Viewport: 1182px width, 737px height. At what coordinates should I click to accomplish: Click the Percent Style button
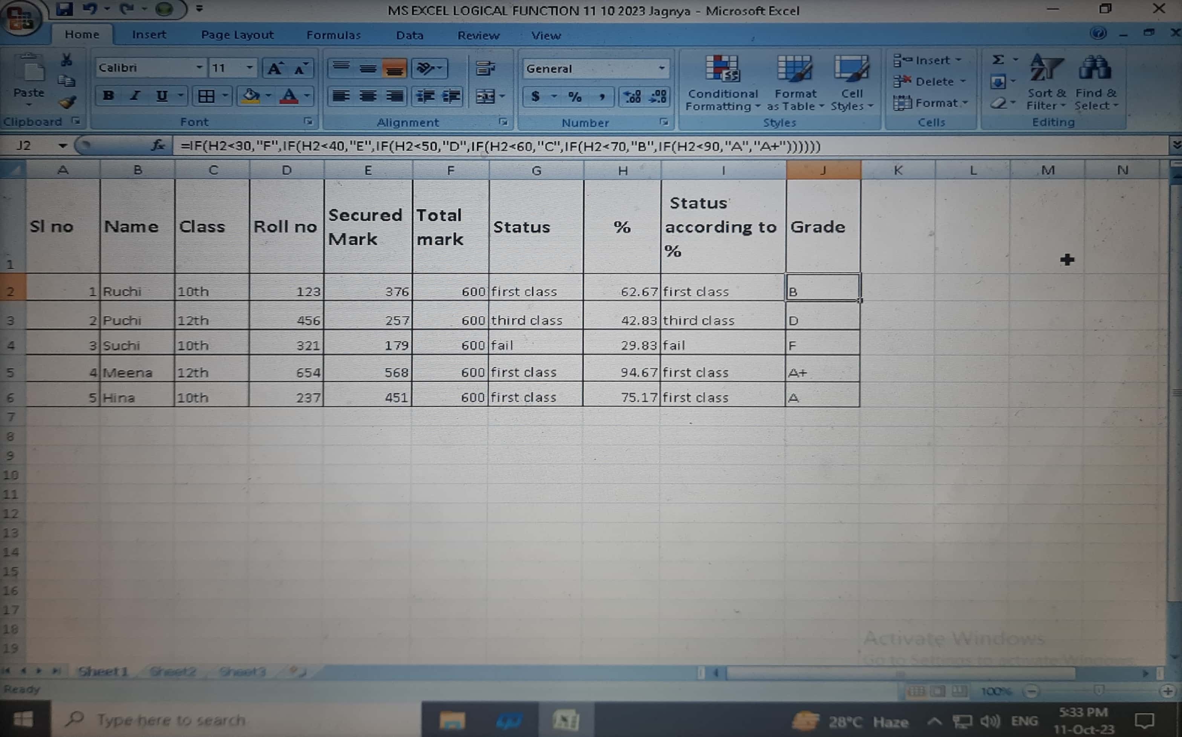coord(575,96)
